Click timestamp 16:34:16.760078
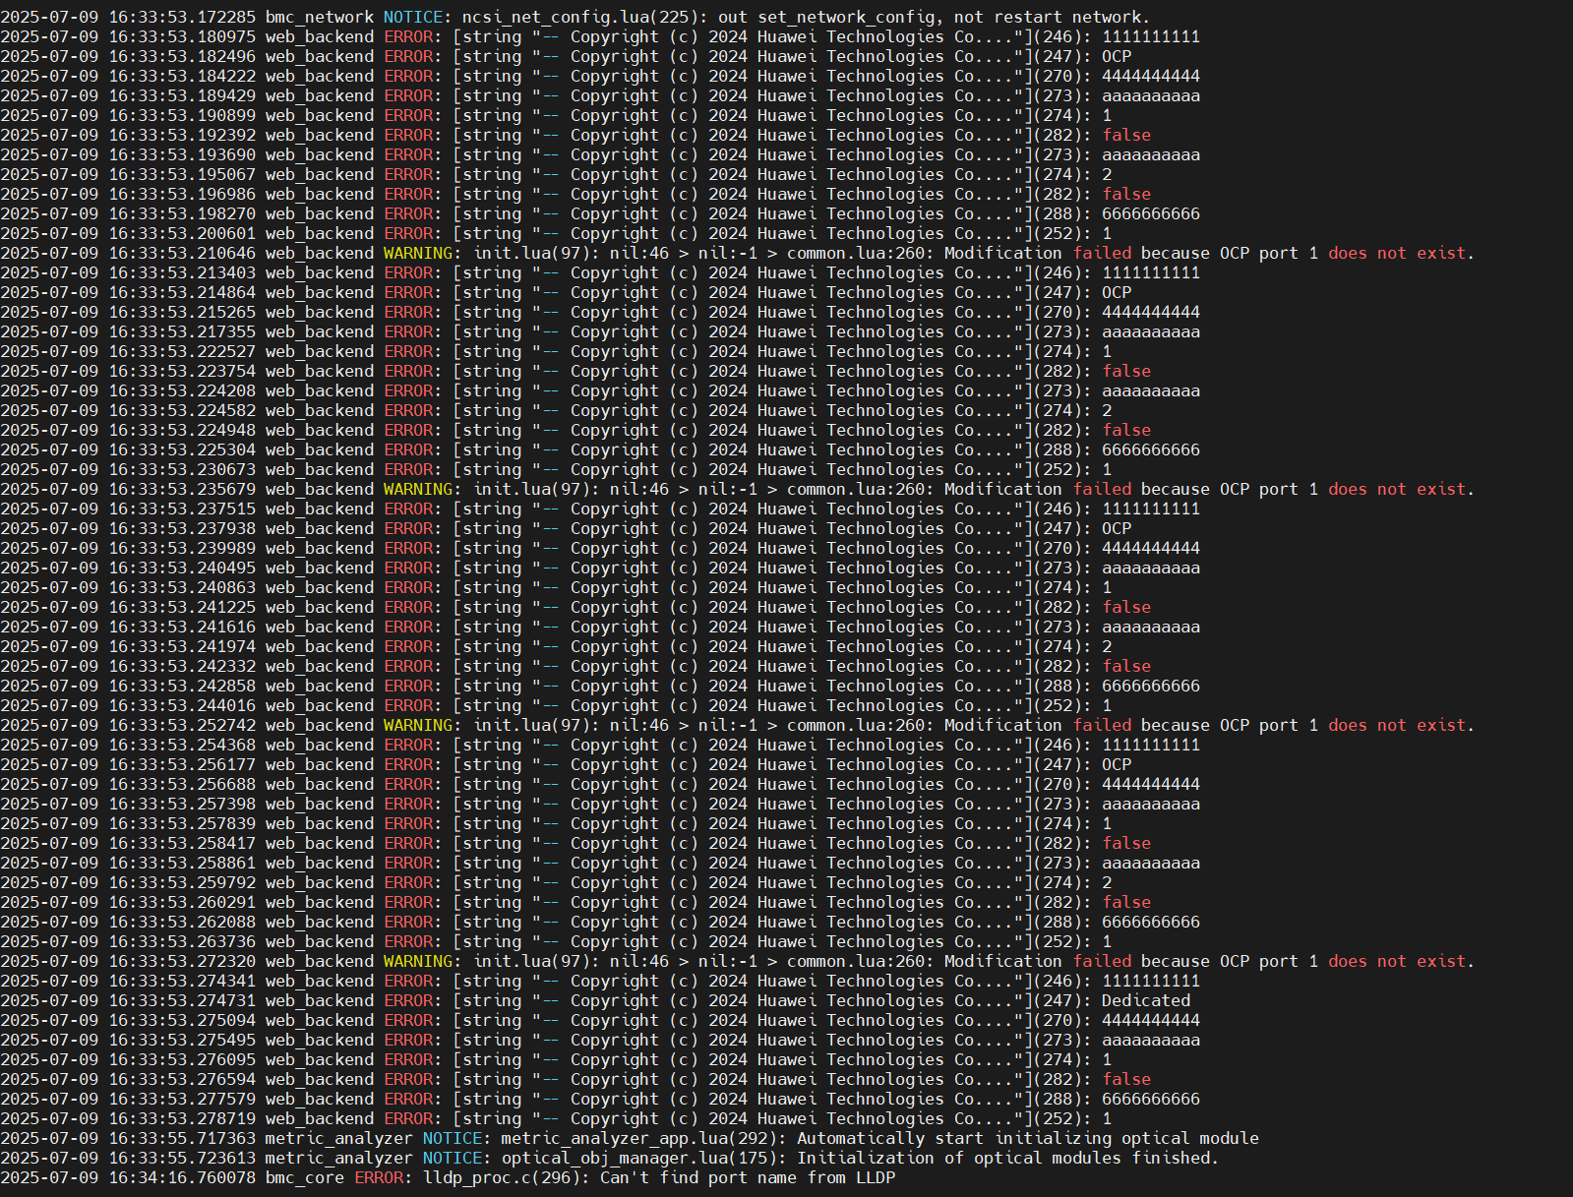The height and width of the screenshot is (1197, 1573). (182, 1177)
